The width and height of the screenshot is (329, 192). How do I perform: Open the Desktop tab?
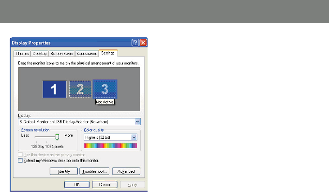[x=40, y=54]
